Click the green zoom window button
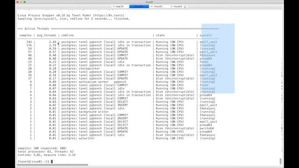This screenshot has width=299, height=168. click(24, 2)
